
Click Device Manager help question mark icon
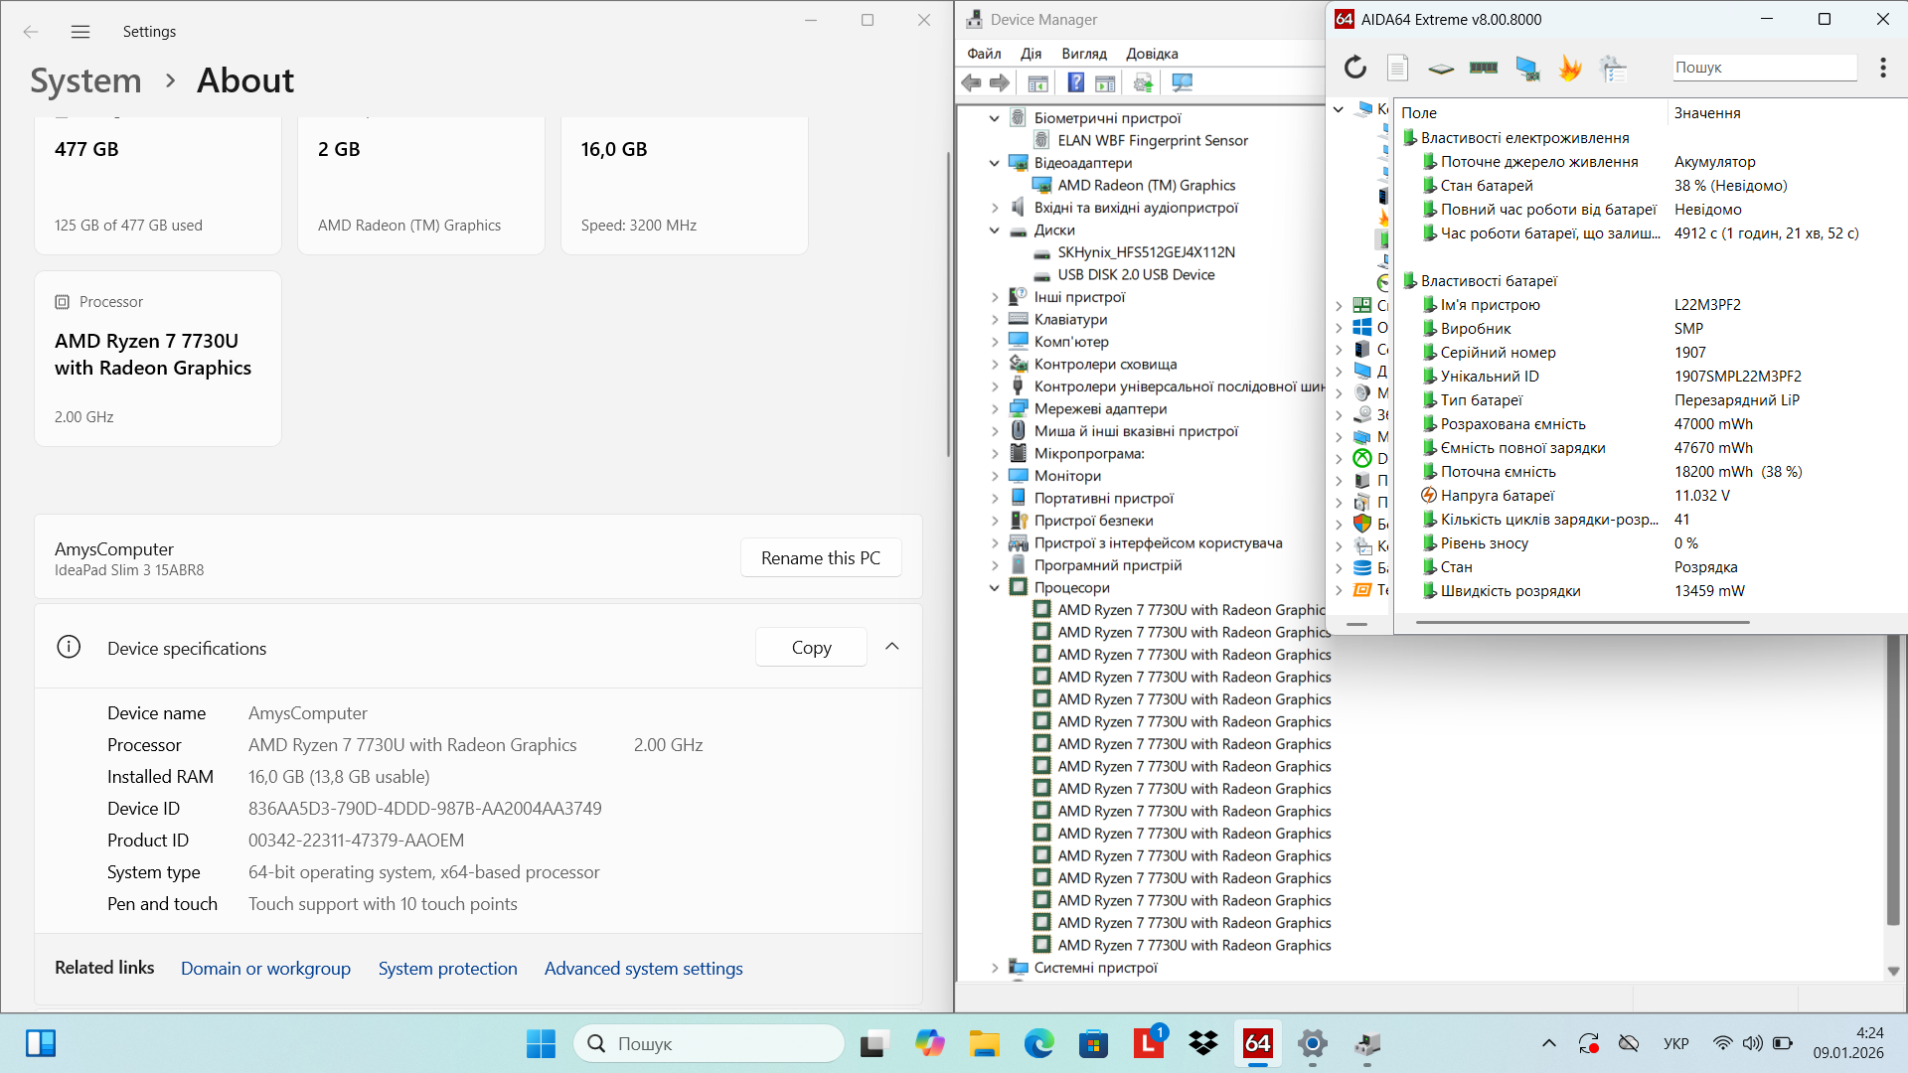click(1075, 82)
